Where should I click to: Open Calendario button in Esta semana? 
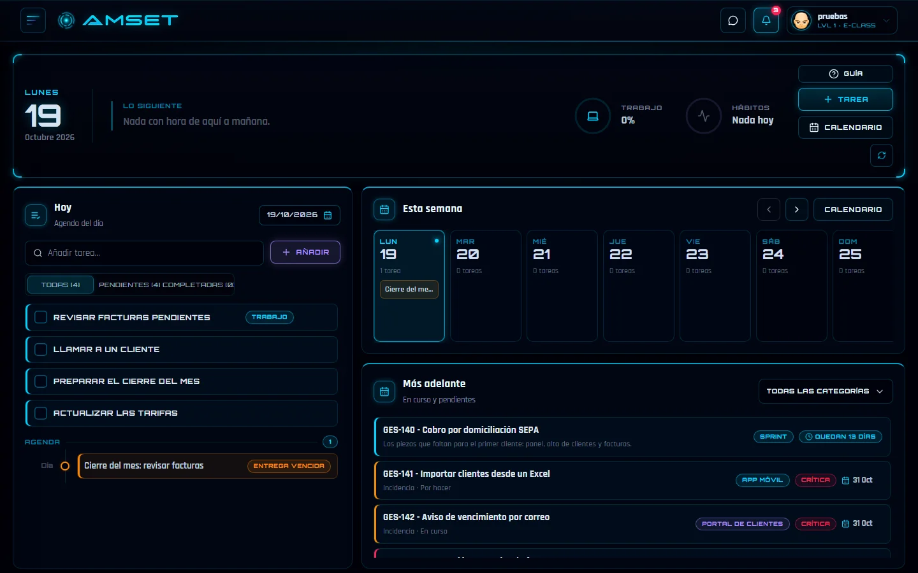point(853,209)
